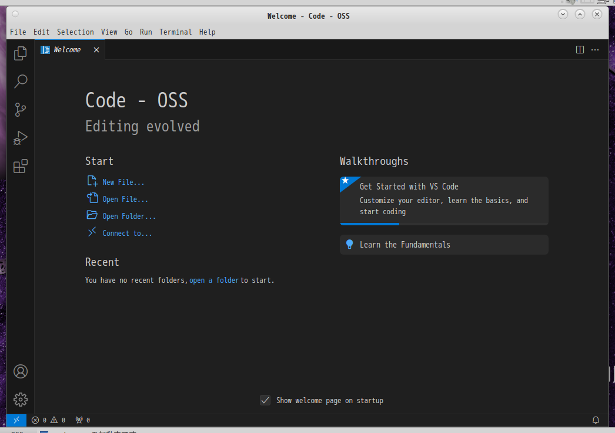Open the Help menu
Viewport: 615px width, 433px height.
207,32
